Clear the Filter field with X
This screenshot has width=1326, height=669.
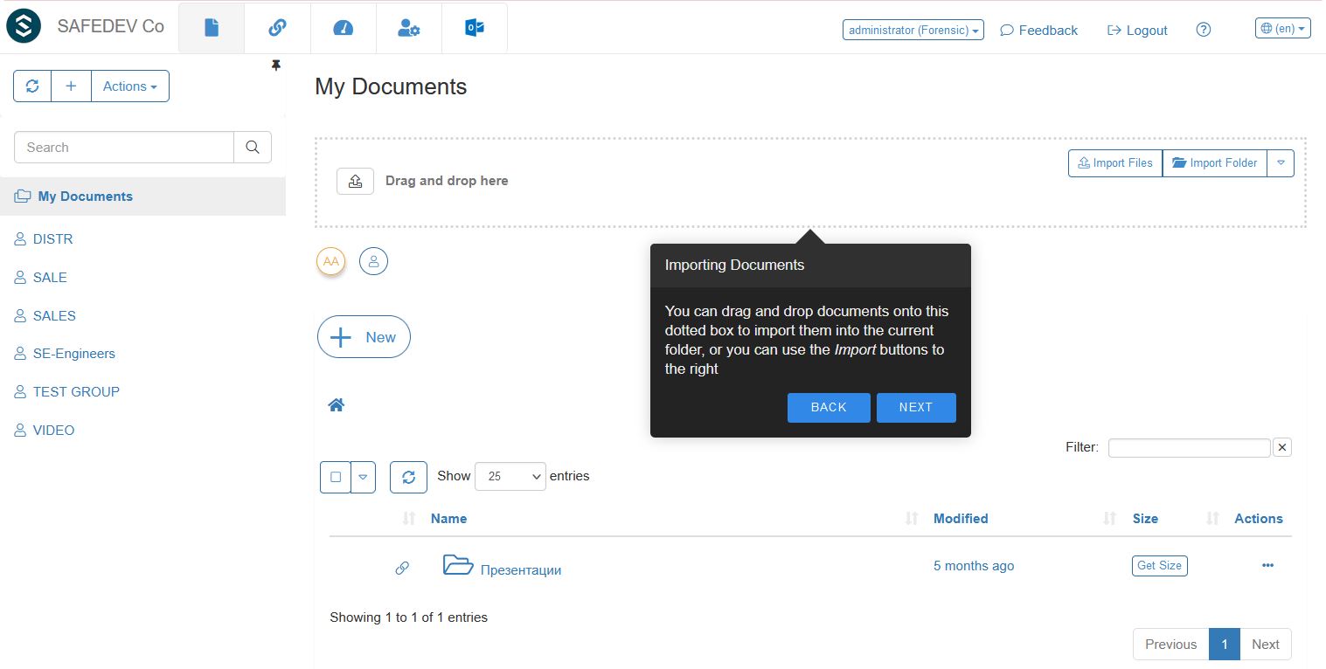[1282, 448]
